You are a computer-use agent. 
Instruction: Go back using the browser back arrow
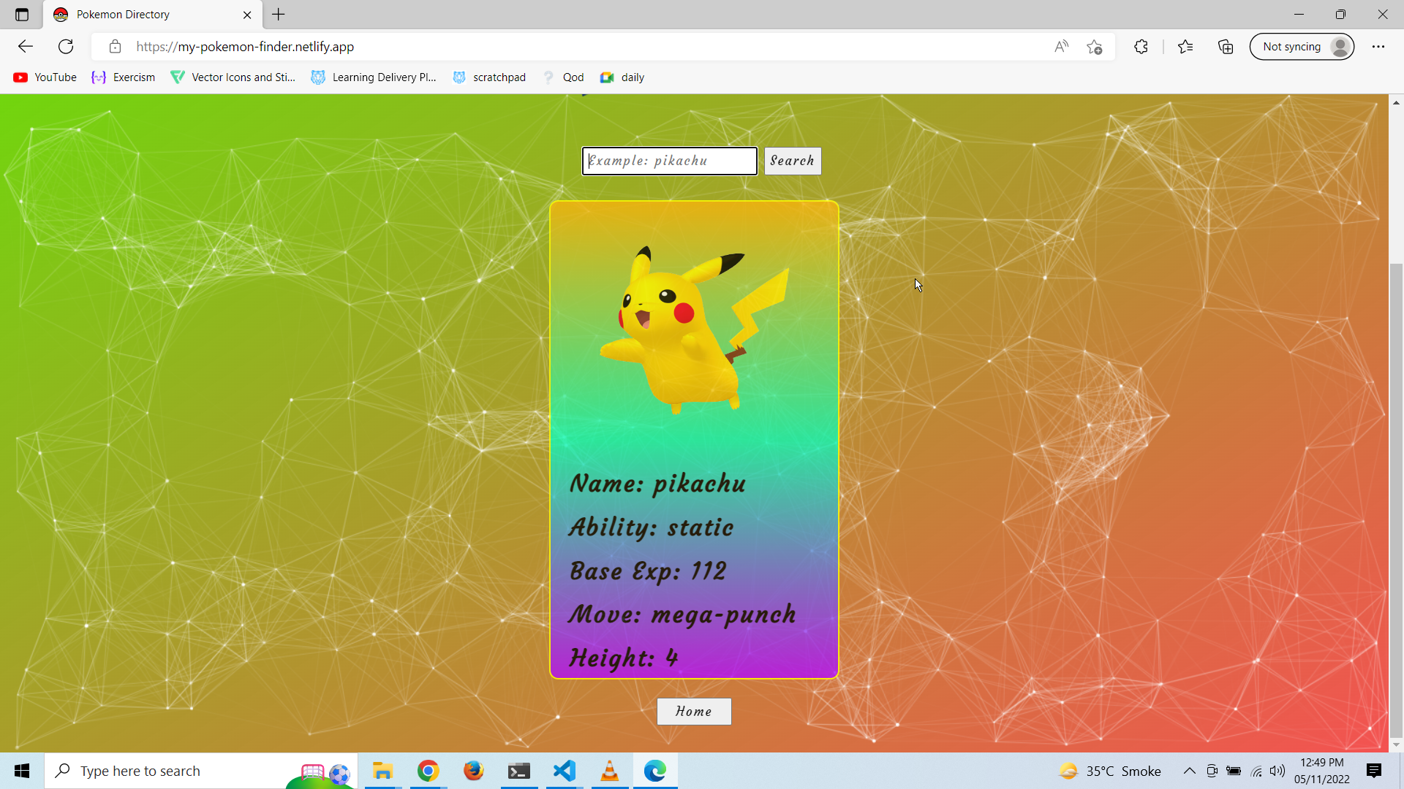pos(26,47)
